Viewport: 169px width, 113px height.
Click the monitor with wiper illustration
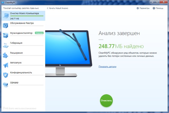tap(69, 53)
